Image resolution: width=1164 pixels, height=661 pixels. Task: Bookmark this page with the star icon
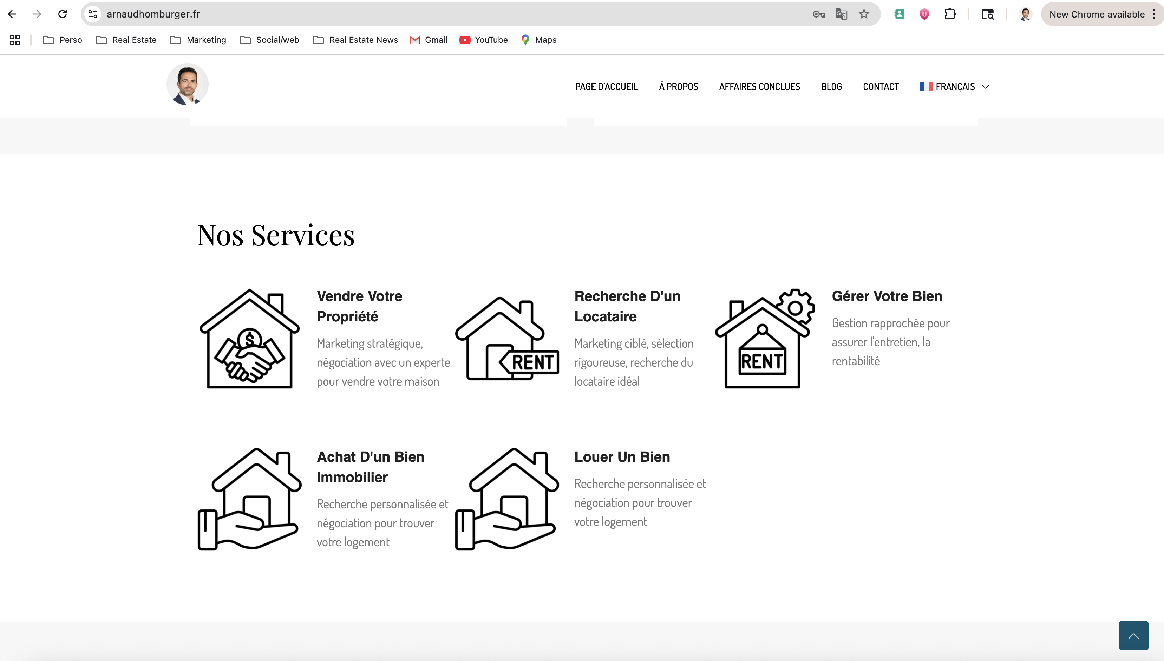point(864,14)
